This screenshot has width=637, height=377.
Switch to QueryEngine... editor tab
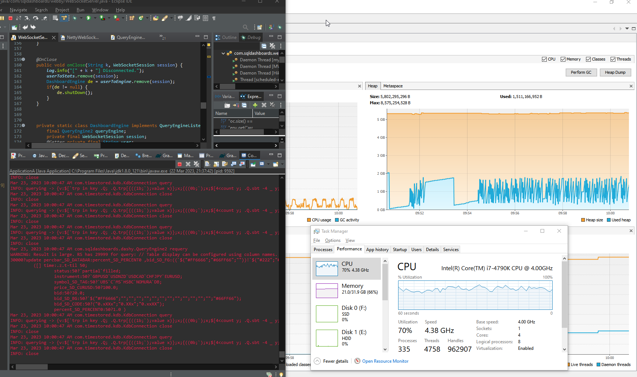click(128, 37)
